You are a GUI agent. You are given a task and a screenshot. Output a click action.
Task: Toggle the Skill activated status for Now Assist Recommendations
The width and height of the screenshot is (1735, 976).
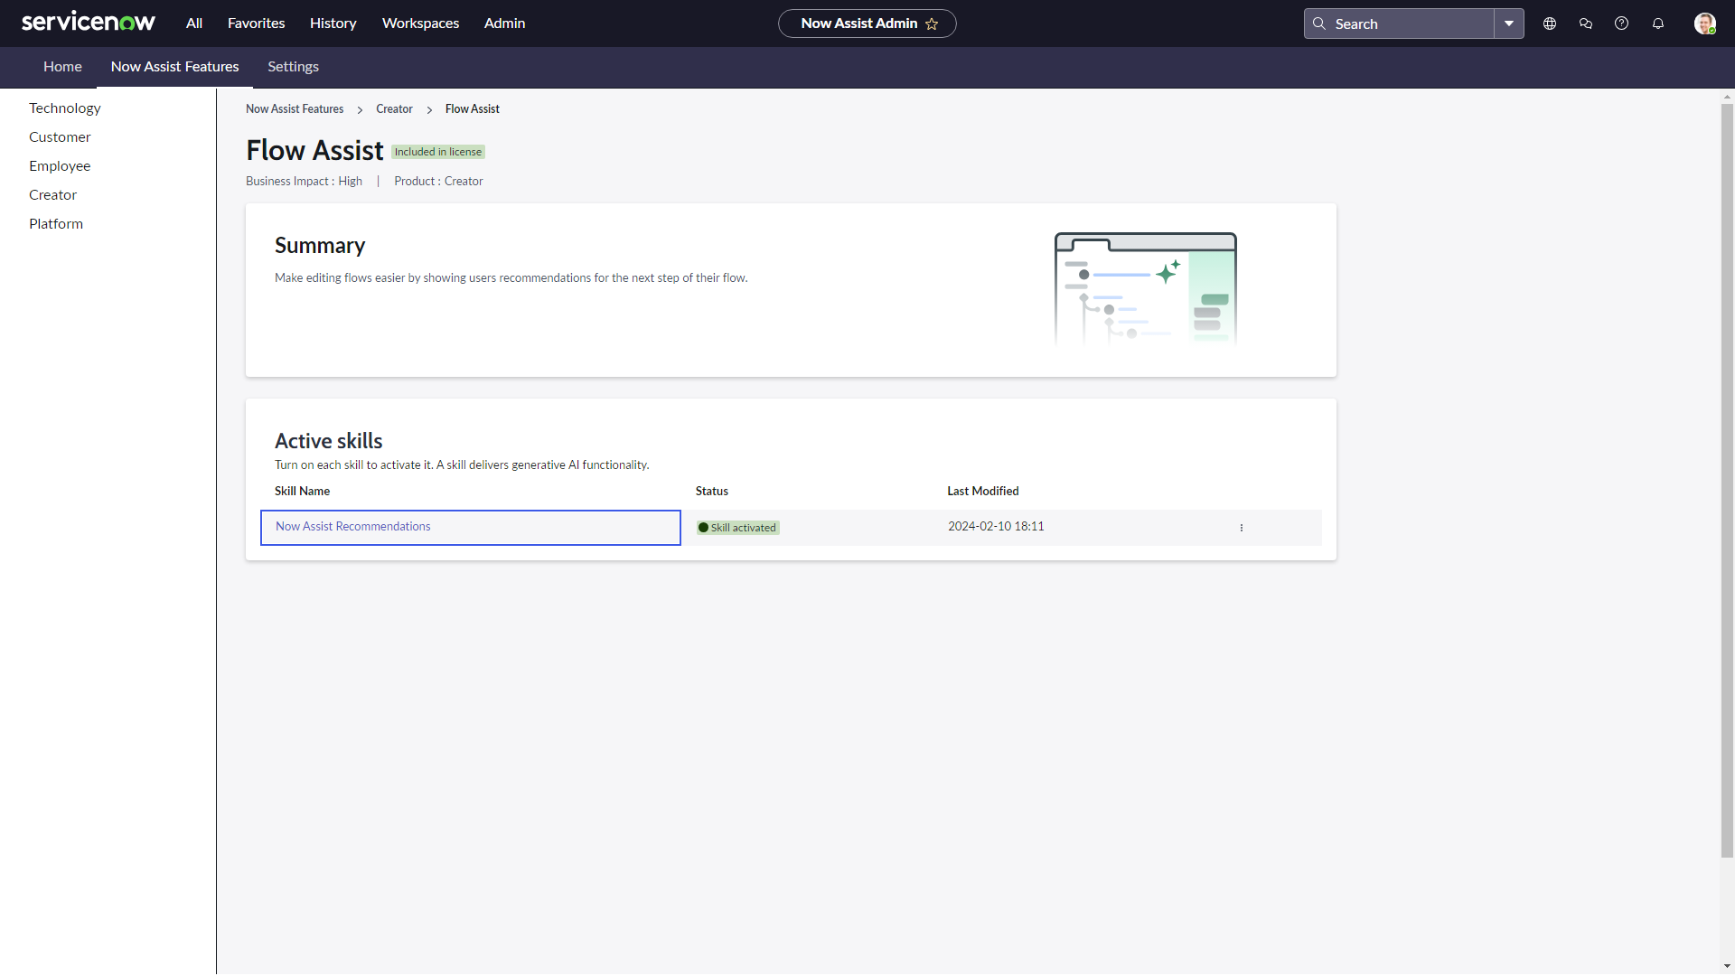737,527
